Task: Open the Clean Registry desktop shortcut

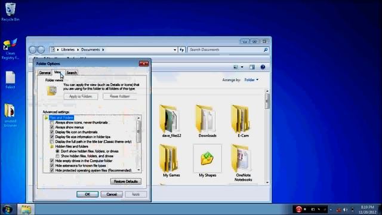Action: click(x=10, y=49)
